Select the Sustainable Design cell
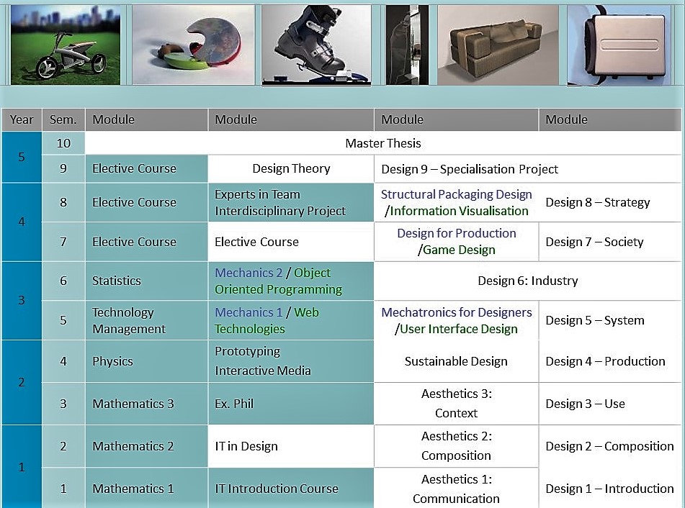 pyautogui.click(x=456, y=361)
